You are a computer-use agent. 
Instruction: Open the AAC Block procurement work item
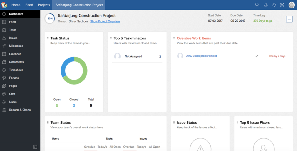click(201, 56)
